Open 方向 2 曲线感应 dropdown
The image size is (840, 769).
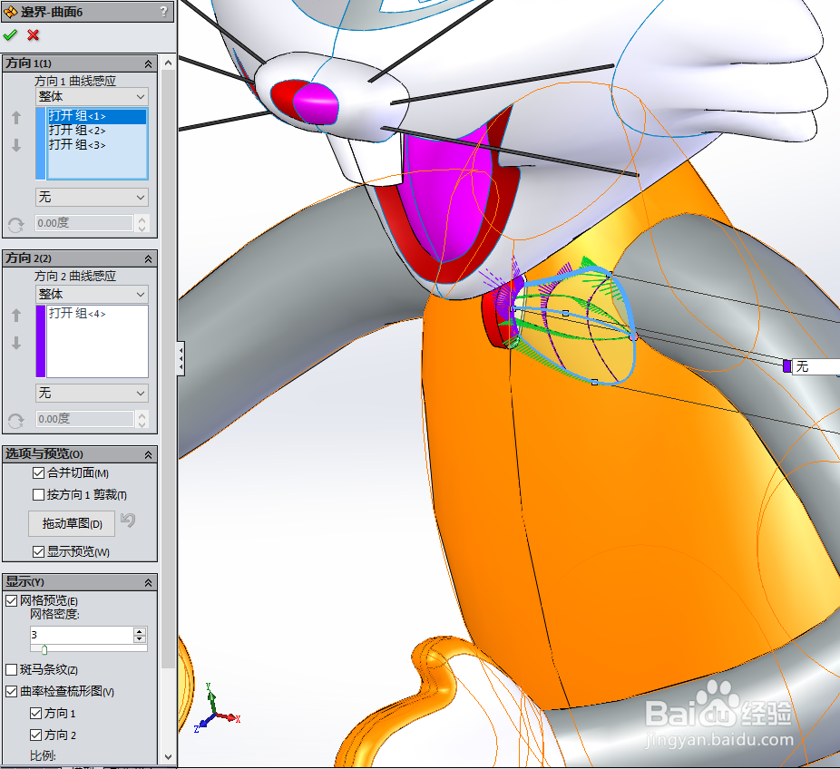click(92, 294)
